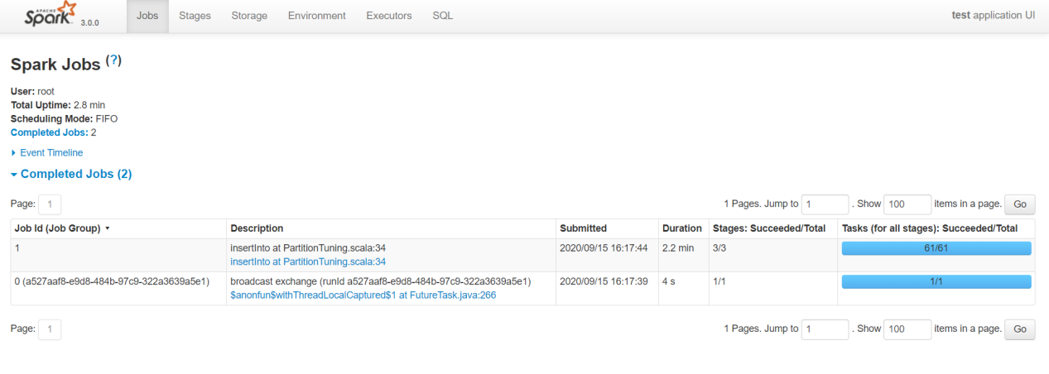
Task: Select the Jobs tab
Action: 147,16
